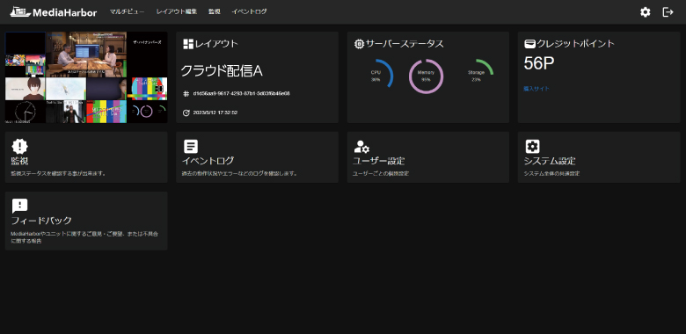This screenshot has height=334, width=686.
Task: Click the hash icon beside the layout ID
Action: click(x=186, y=93)
